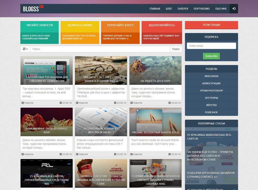This screenshot has height=190, width=258.
Task: Click the list icon under the Organic PSD card
Action: [x=132, y=154]
